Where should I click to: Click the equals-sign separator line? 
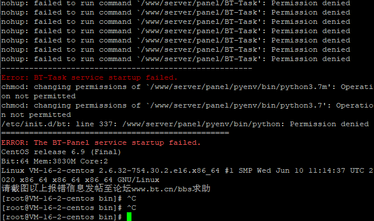click(x=115, y=133)
